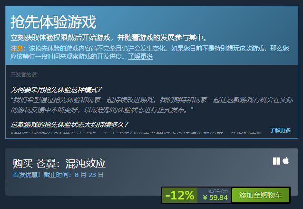Click the 开发者的话 label
This screenshot has width=303, height=209.
25,74
